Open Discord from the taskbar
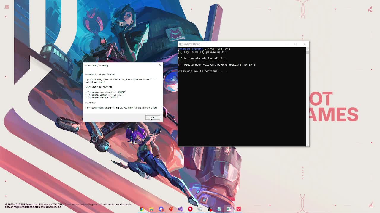Viewport: 380px width, 213px height. pyautogui.click(x=161, y=209)
